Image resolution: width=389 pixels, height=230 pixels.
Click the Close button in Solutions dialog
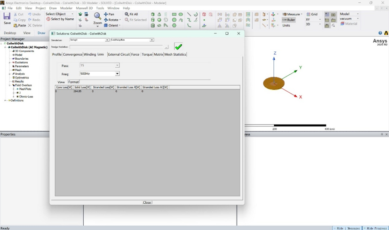(x=147, y=202)
